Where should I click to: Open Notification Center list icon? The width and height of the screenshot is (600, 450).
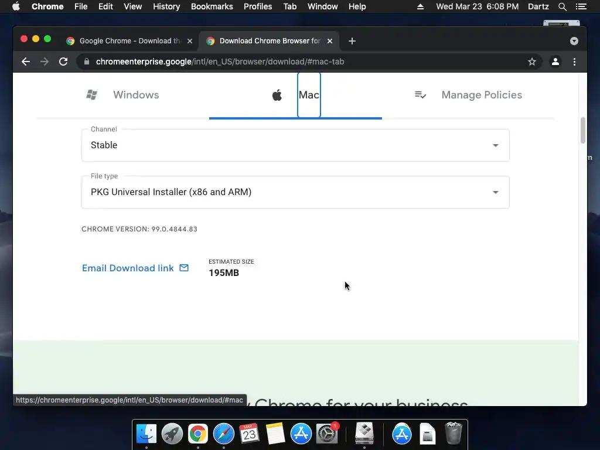point(581,6)
